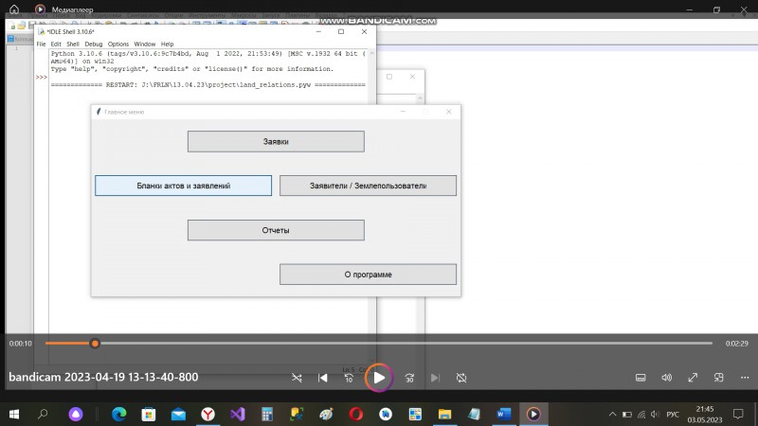The width and height of the screenshot is (758, 426).
Task: Skip forward 30 seconds
Action: 409,378
